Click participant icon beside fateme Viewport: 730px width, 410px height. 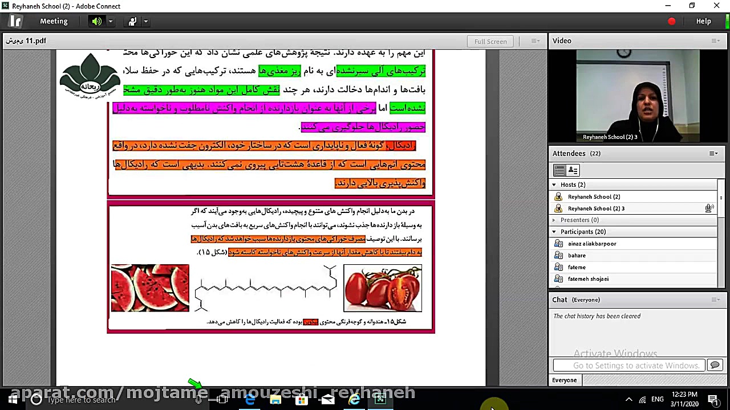coord(558,267)
